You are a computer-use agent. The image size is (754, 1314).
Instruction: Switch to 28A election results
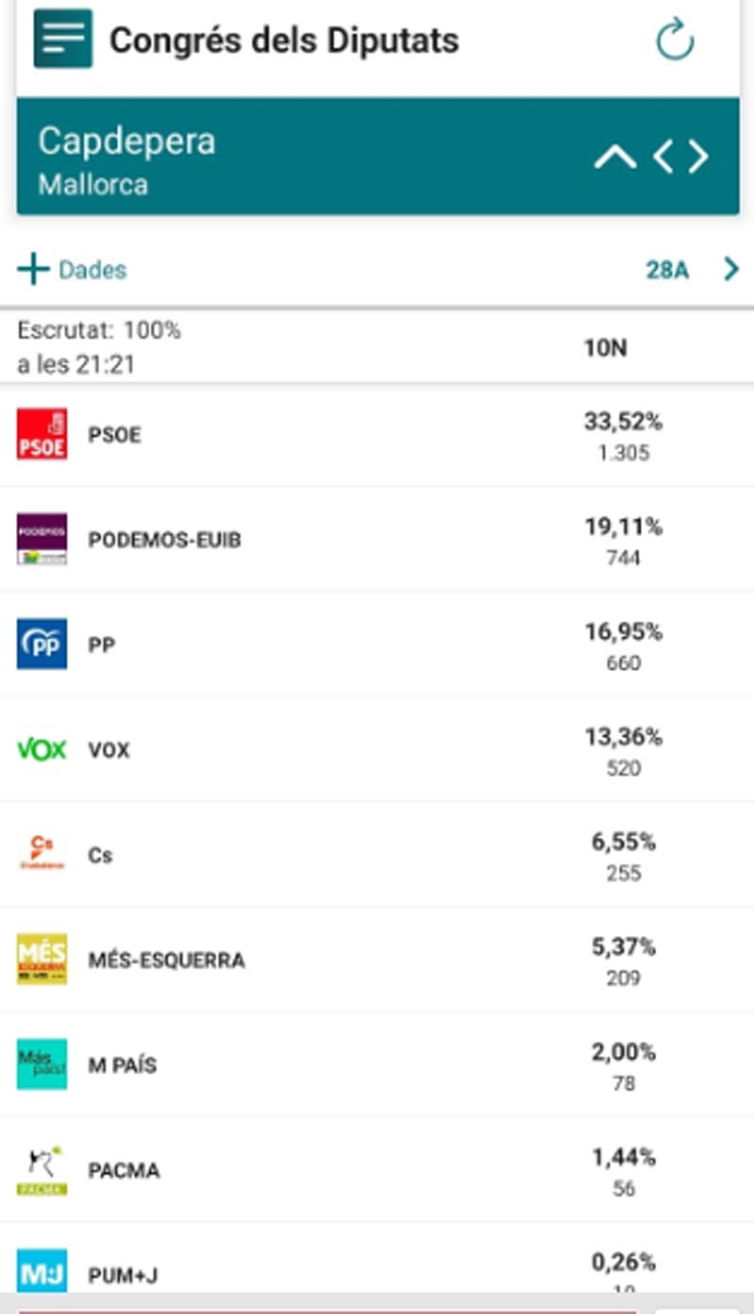tap(666, 271)
